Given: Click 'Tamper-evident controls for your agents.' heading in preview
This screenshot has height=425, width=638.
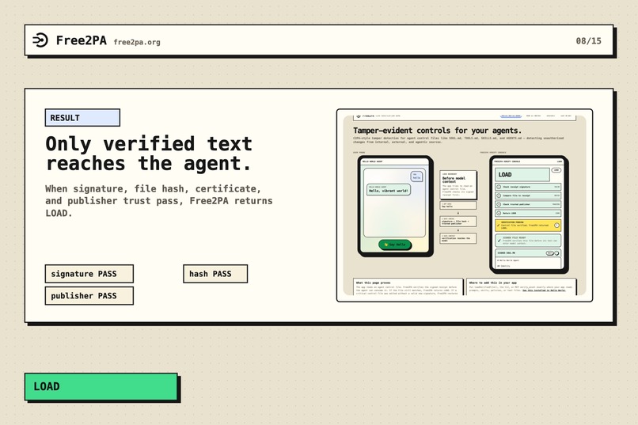Looking at the screenshot, I should coord(438,131).
